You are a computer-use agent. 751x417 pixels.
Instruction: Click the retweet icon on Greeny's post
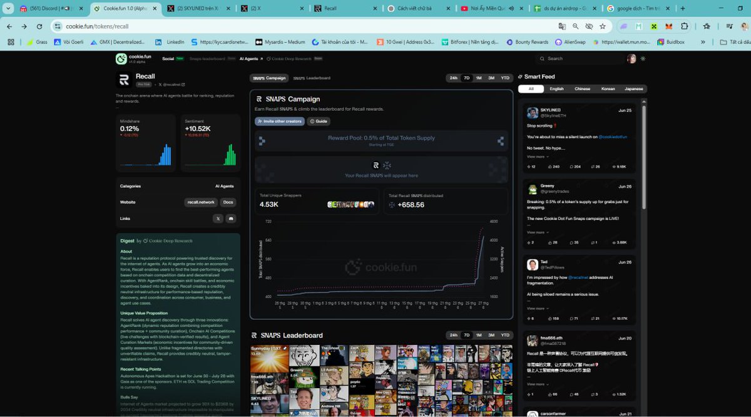591,242
